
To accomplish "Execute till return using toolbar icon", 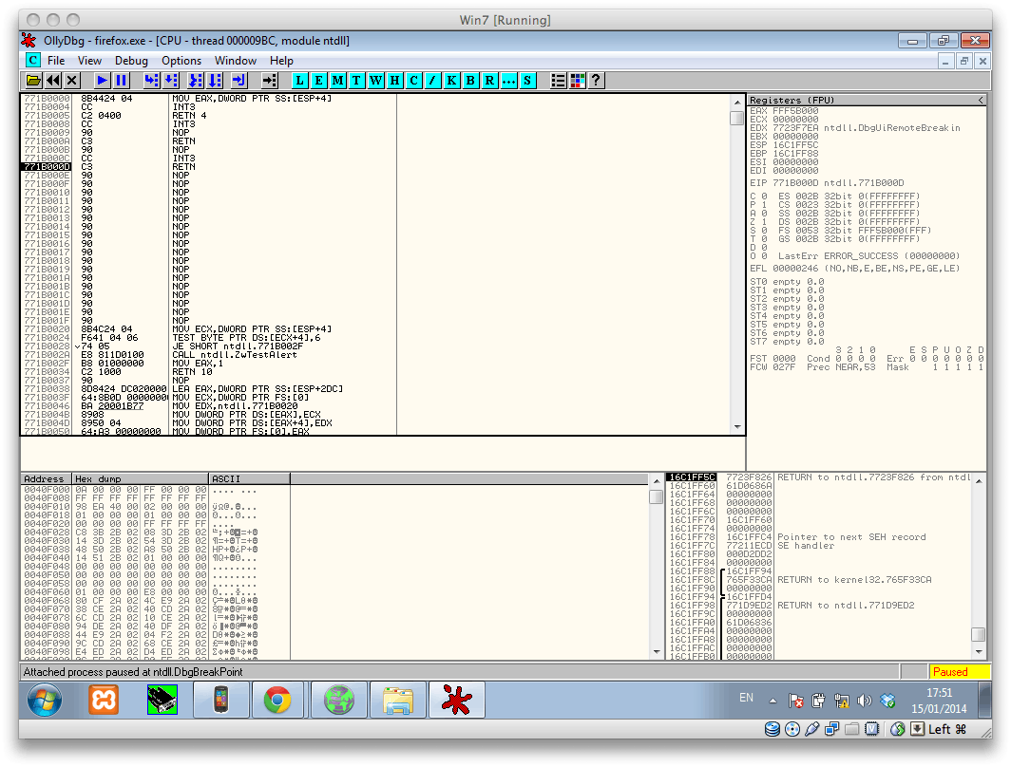I will point(239,81).
